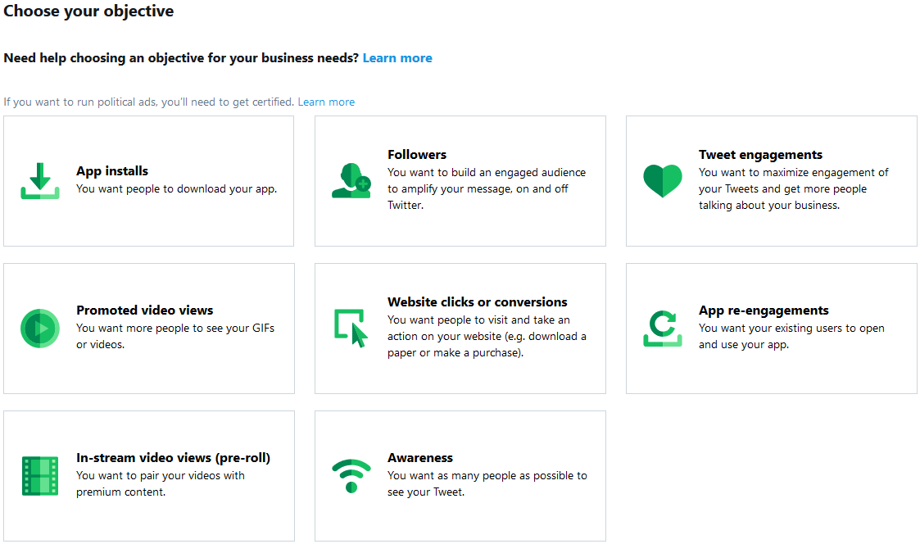This screenshot has width=920, height=544.
Task: Open Learn more about choosing an objective
Action: click(397, 58)
